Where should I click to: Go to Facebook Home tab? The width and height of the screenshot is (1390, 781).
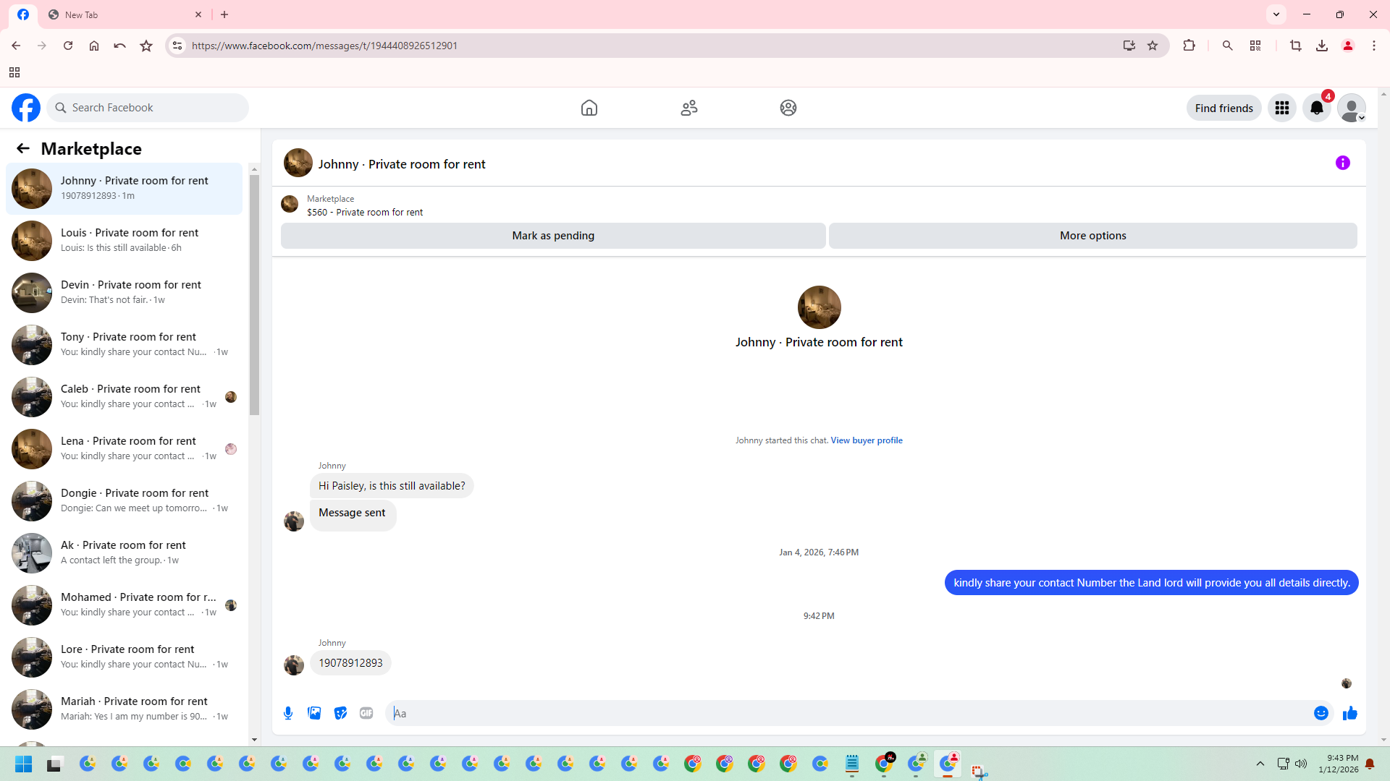589,108
